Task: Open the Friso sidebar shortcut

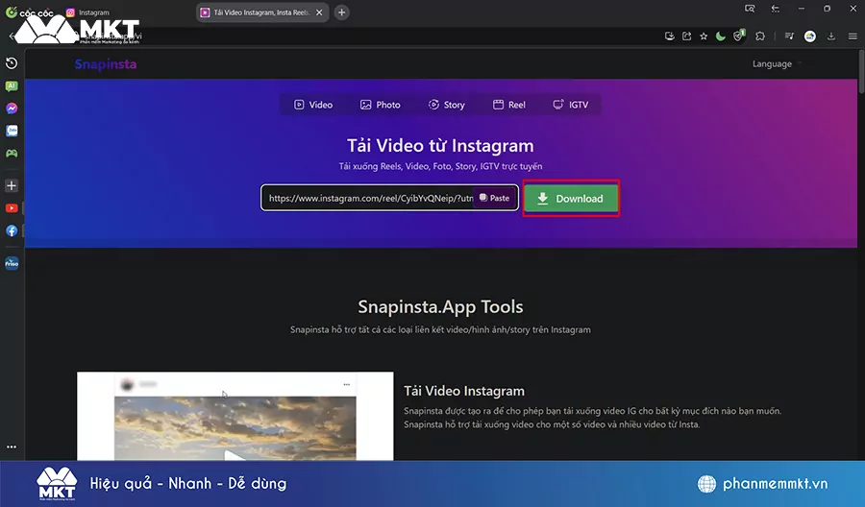Action: pos(12,263)
